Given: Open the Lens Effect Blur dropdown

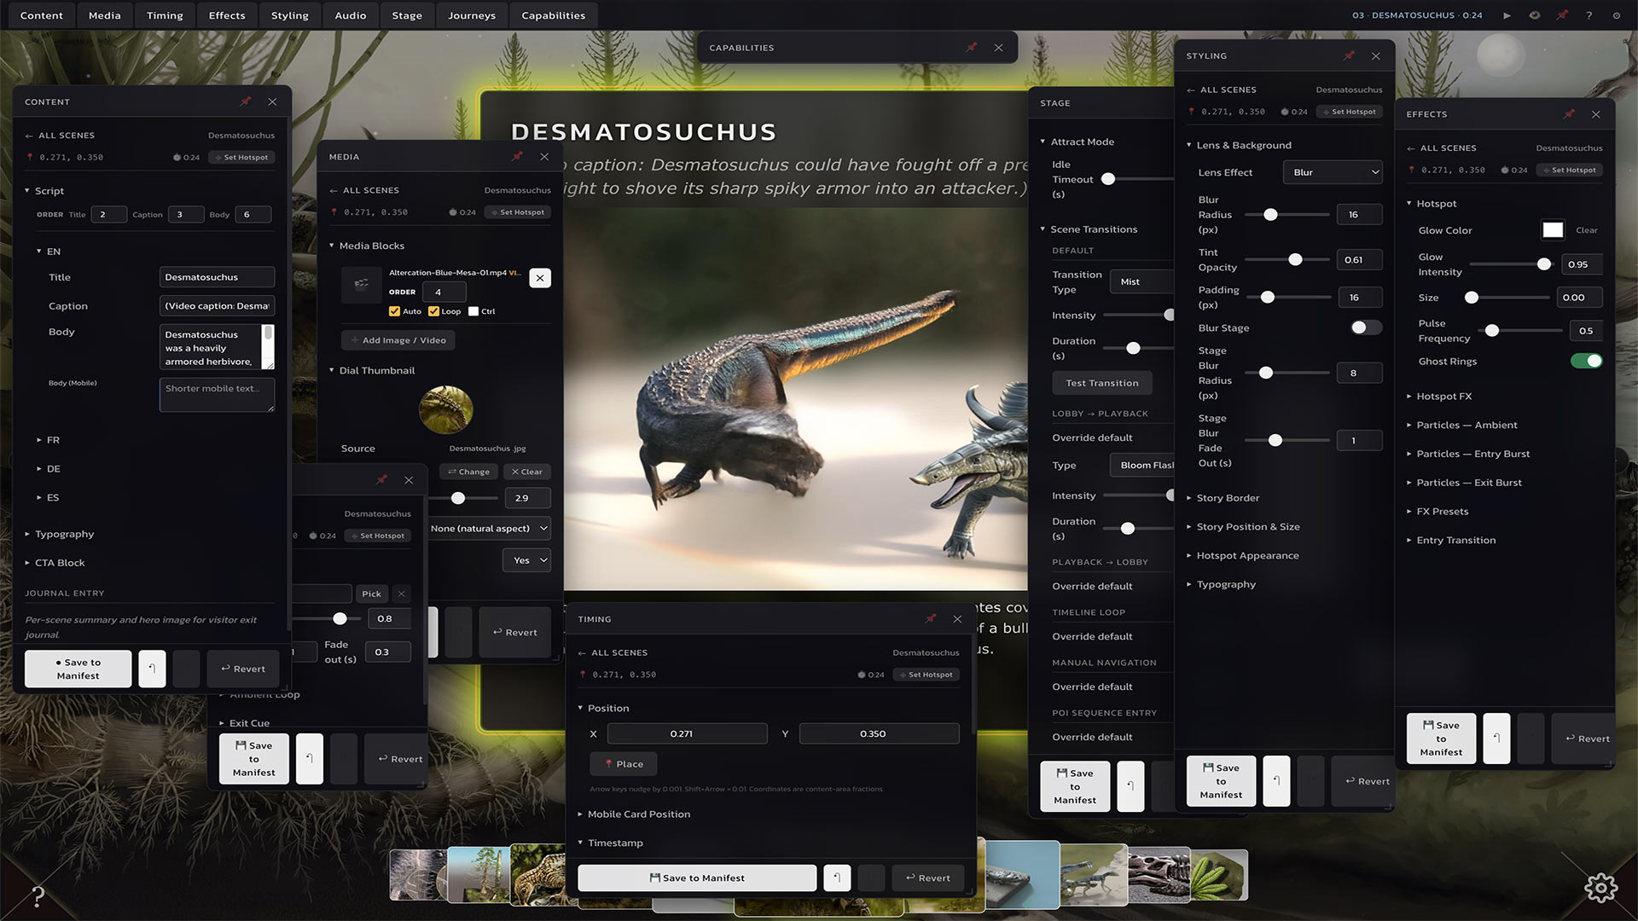Looking at the screenshot, I should (1333, 172).
